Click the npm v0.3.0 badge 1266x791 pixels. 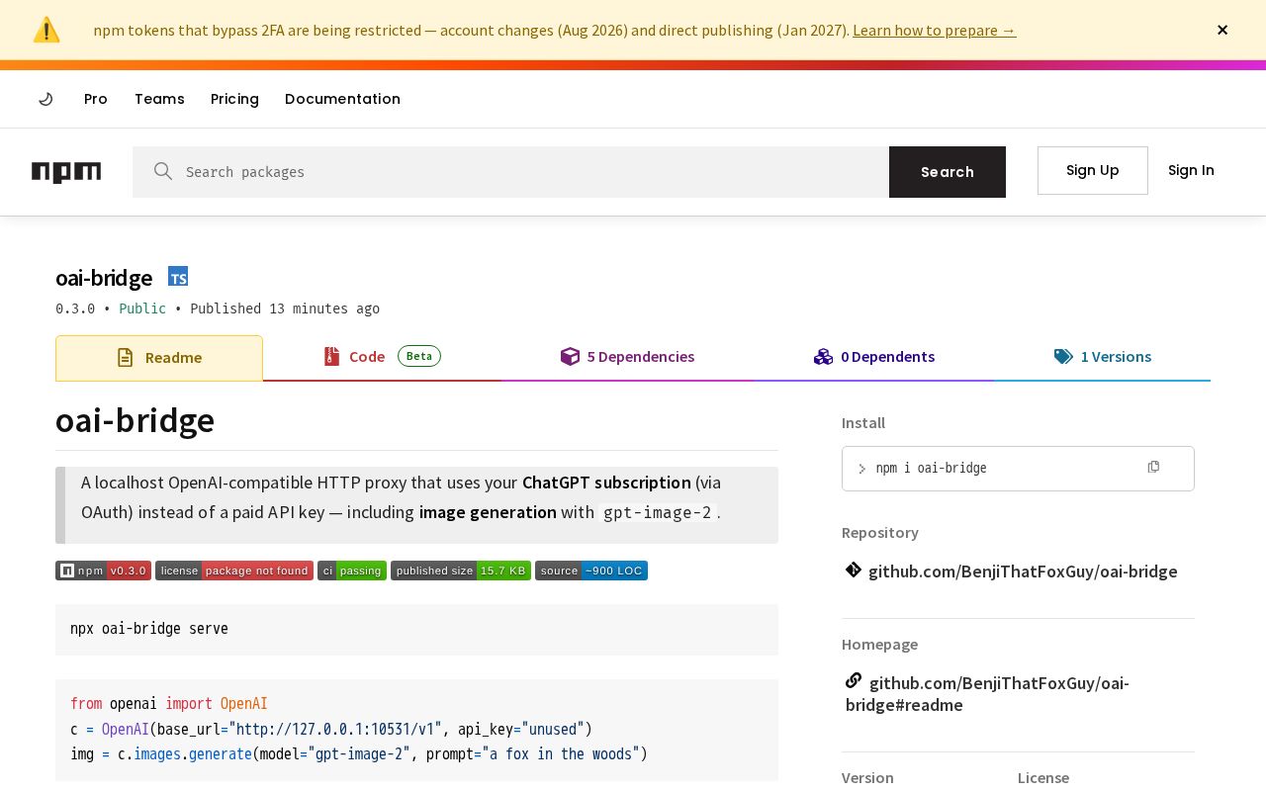pos(103,571)
